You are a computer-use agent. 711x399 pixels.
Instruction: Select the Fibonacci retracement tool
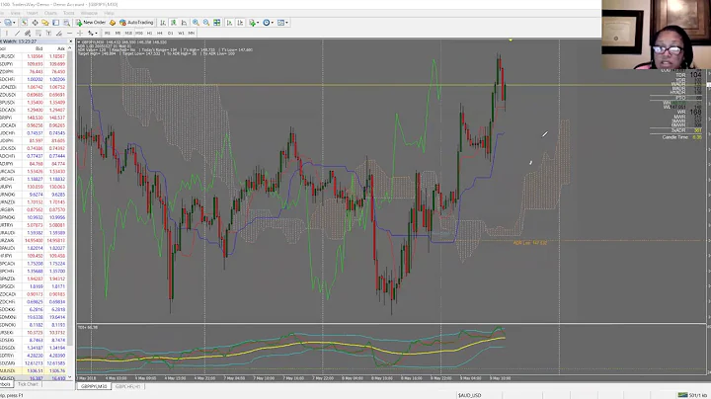(39, 34)
